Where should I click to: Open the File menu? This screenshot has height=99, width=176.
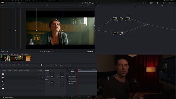[x=13, y=1]
